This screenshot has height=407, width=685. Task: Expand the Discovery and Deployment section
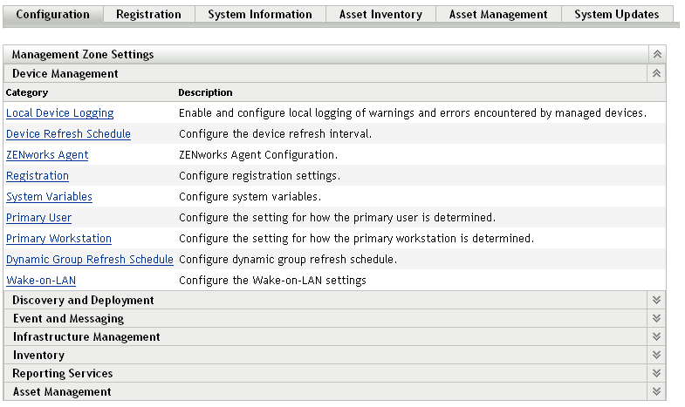[x=657, y=300]
